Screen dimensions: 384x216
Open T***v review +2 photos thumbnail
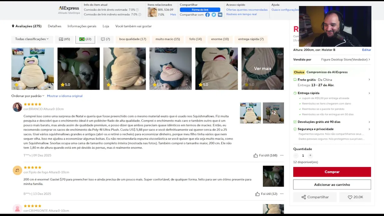(273, 113)
